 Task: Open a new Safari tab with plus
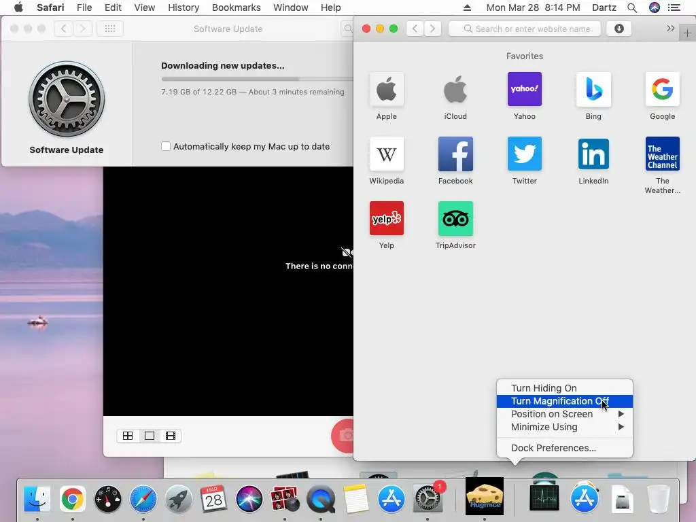[687, 33]
